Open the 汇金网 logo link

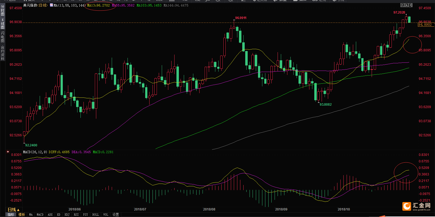(417, 206)
